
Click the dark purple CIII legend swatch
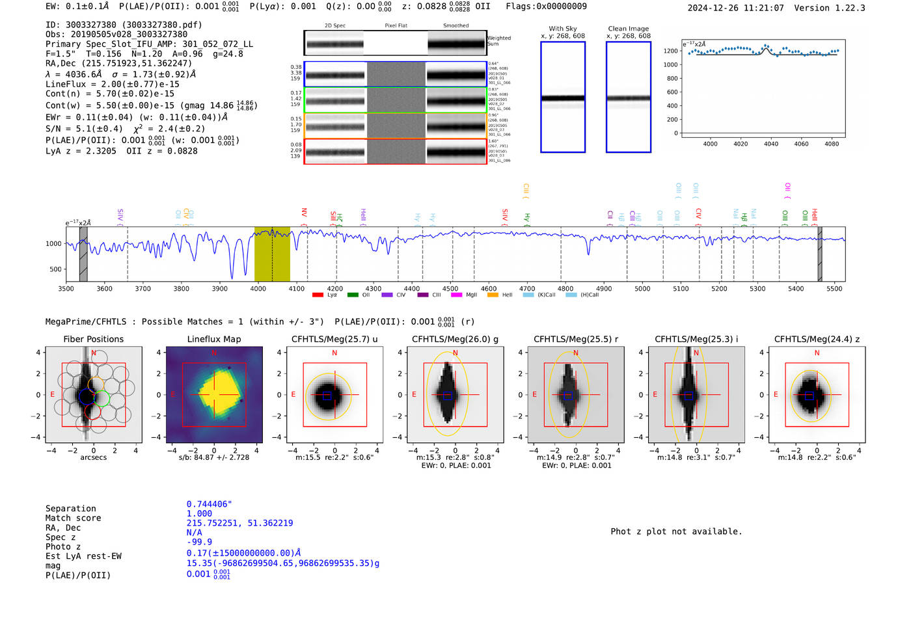point(423,295)
